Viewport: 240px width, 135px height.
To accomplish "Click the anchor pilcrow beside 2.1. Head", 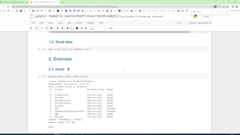I will click(68, 69).
